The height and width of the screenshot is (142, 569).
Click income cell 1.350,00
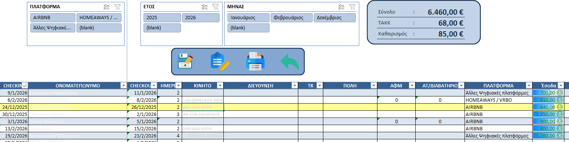click(548, 114)
